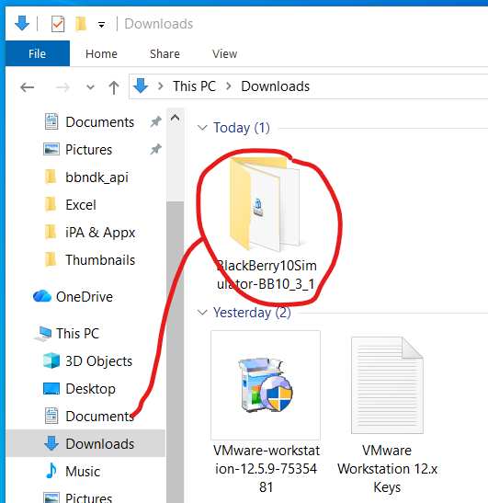This screenshot has width=488, height=503.
Task: Open Documents under This PC
Action: [x=99, y=417]
